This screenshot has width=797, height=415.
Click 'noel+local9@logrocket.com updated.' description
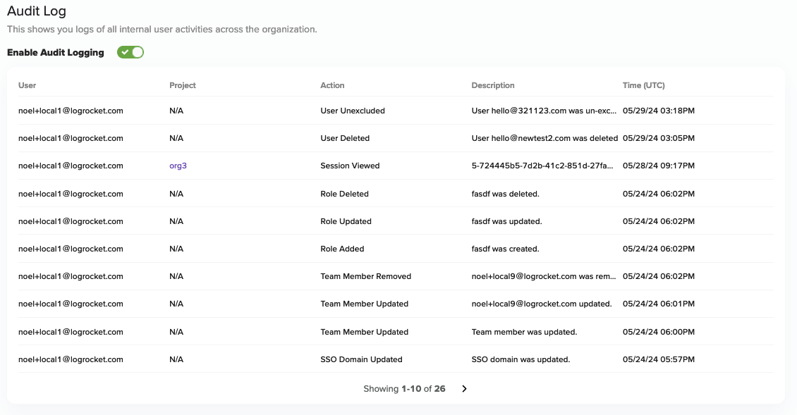pos(542,304)
